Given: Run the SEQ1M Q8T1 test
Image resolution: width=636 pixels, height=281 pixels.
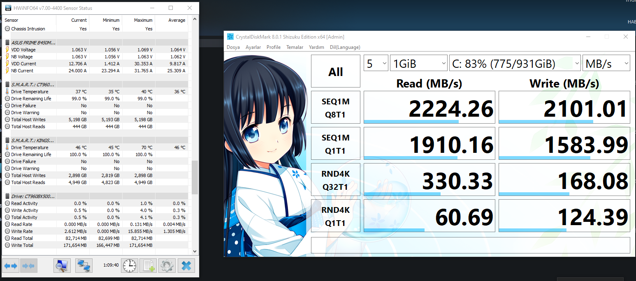Looking at the screenshot, I should point(336,108).
